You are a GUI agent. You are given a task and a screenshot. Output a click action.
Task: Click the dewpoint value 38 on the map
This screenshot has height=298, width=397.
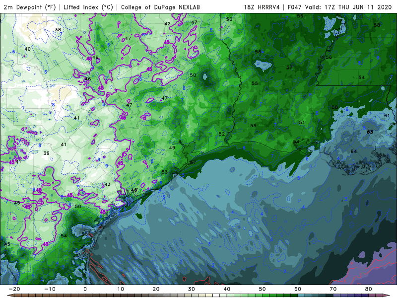tap(58, 30)
